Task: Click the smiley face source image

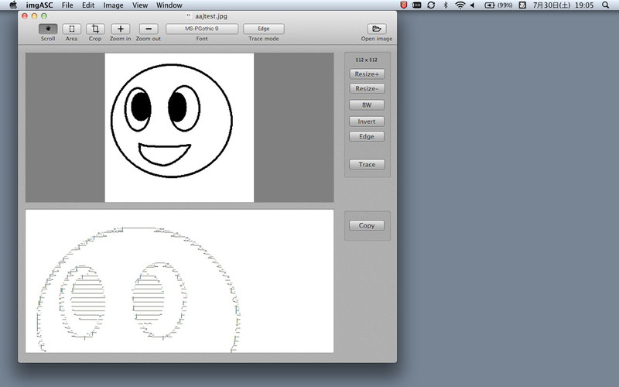Action: pos(180,128)
